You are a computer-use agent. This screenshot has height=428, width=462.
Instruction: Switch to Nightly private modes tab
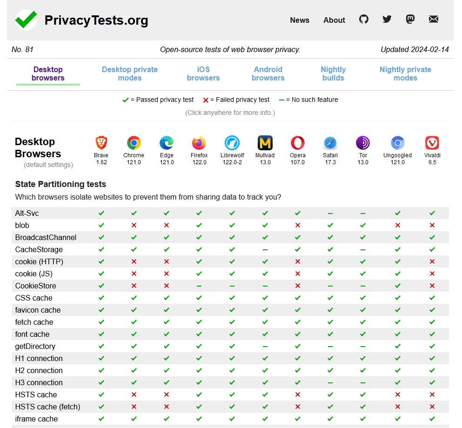(405, 74)
